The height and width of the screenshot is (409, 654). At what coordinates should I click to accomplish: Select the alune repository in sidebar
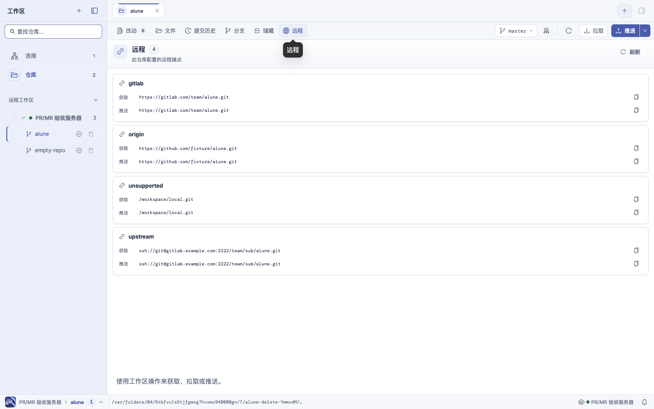pyautogui.click(x=42, y=134)
